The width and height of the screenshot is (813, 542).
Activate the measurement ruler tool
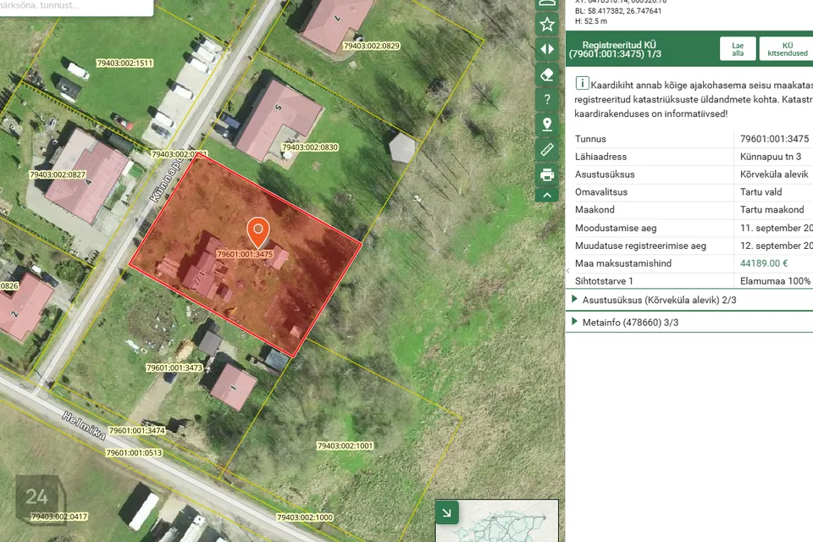(x=547, y=150)
